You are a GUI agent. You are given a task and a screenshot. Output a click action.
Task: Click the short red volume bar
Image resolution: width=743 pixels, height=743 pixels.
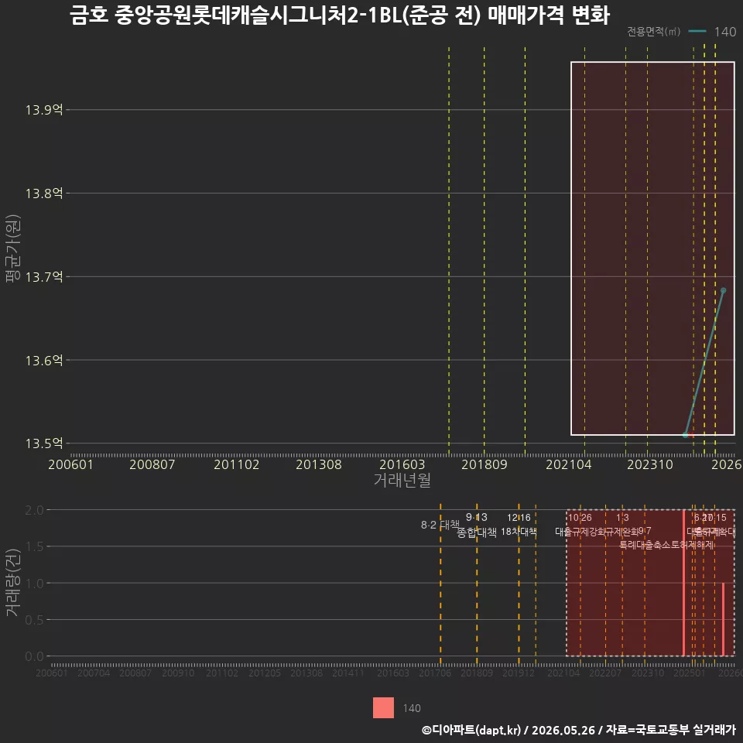723,619
